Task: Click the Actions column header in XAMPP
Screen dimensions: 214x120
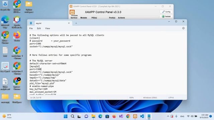Action: pos(121,18)
